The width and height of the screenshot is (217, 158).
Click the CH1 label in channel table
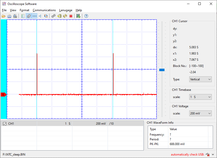(x=11, y=124)
